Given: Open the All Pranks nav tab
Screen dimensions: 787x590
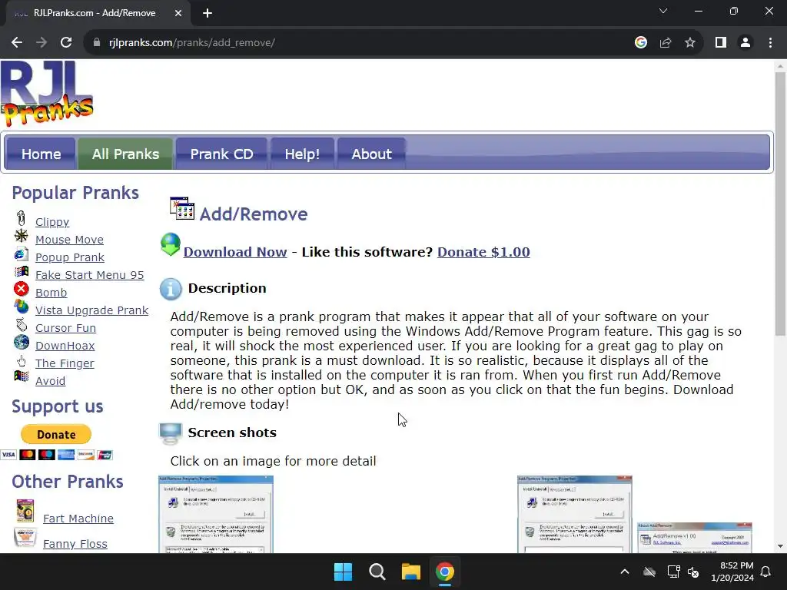Looking at the screenshot, I should coord(125,154).
